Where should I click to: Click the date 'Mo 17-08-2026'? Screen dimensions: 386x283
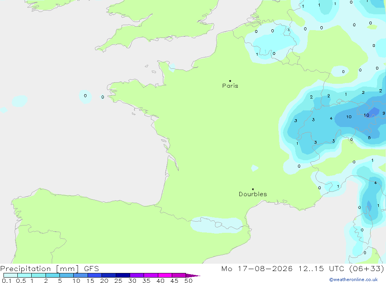257,269
